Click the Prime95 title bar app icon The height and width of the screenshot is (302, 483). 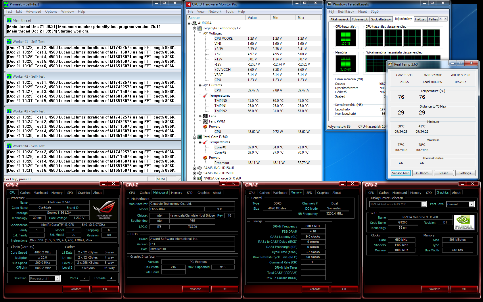tap(6, 4)
